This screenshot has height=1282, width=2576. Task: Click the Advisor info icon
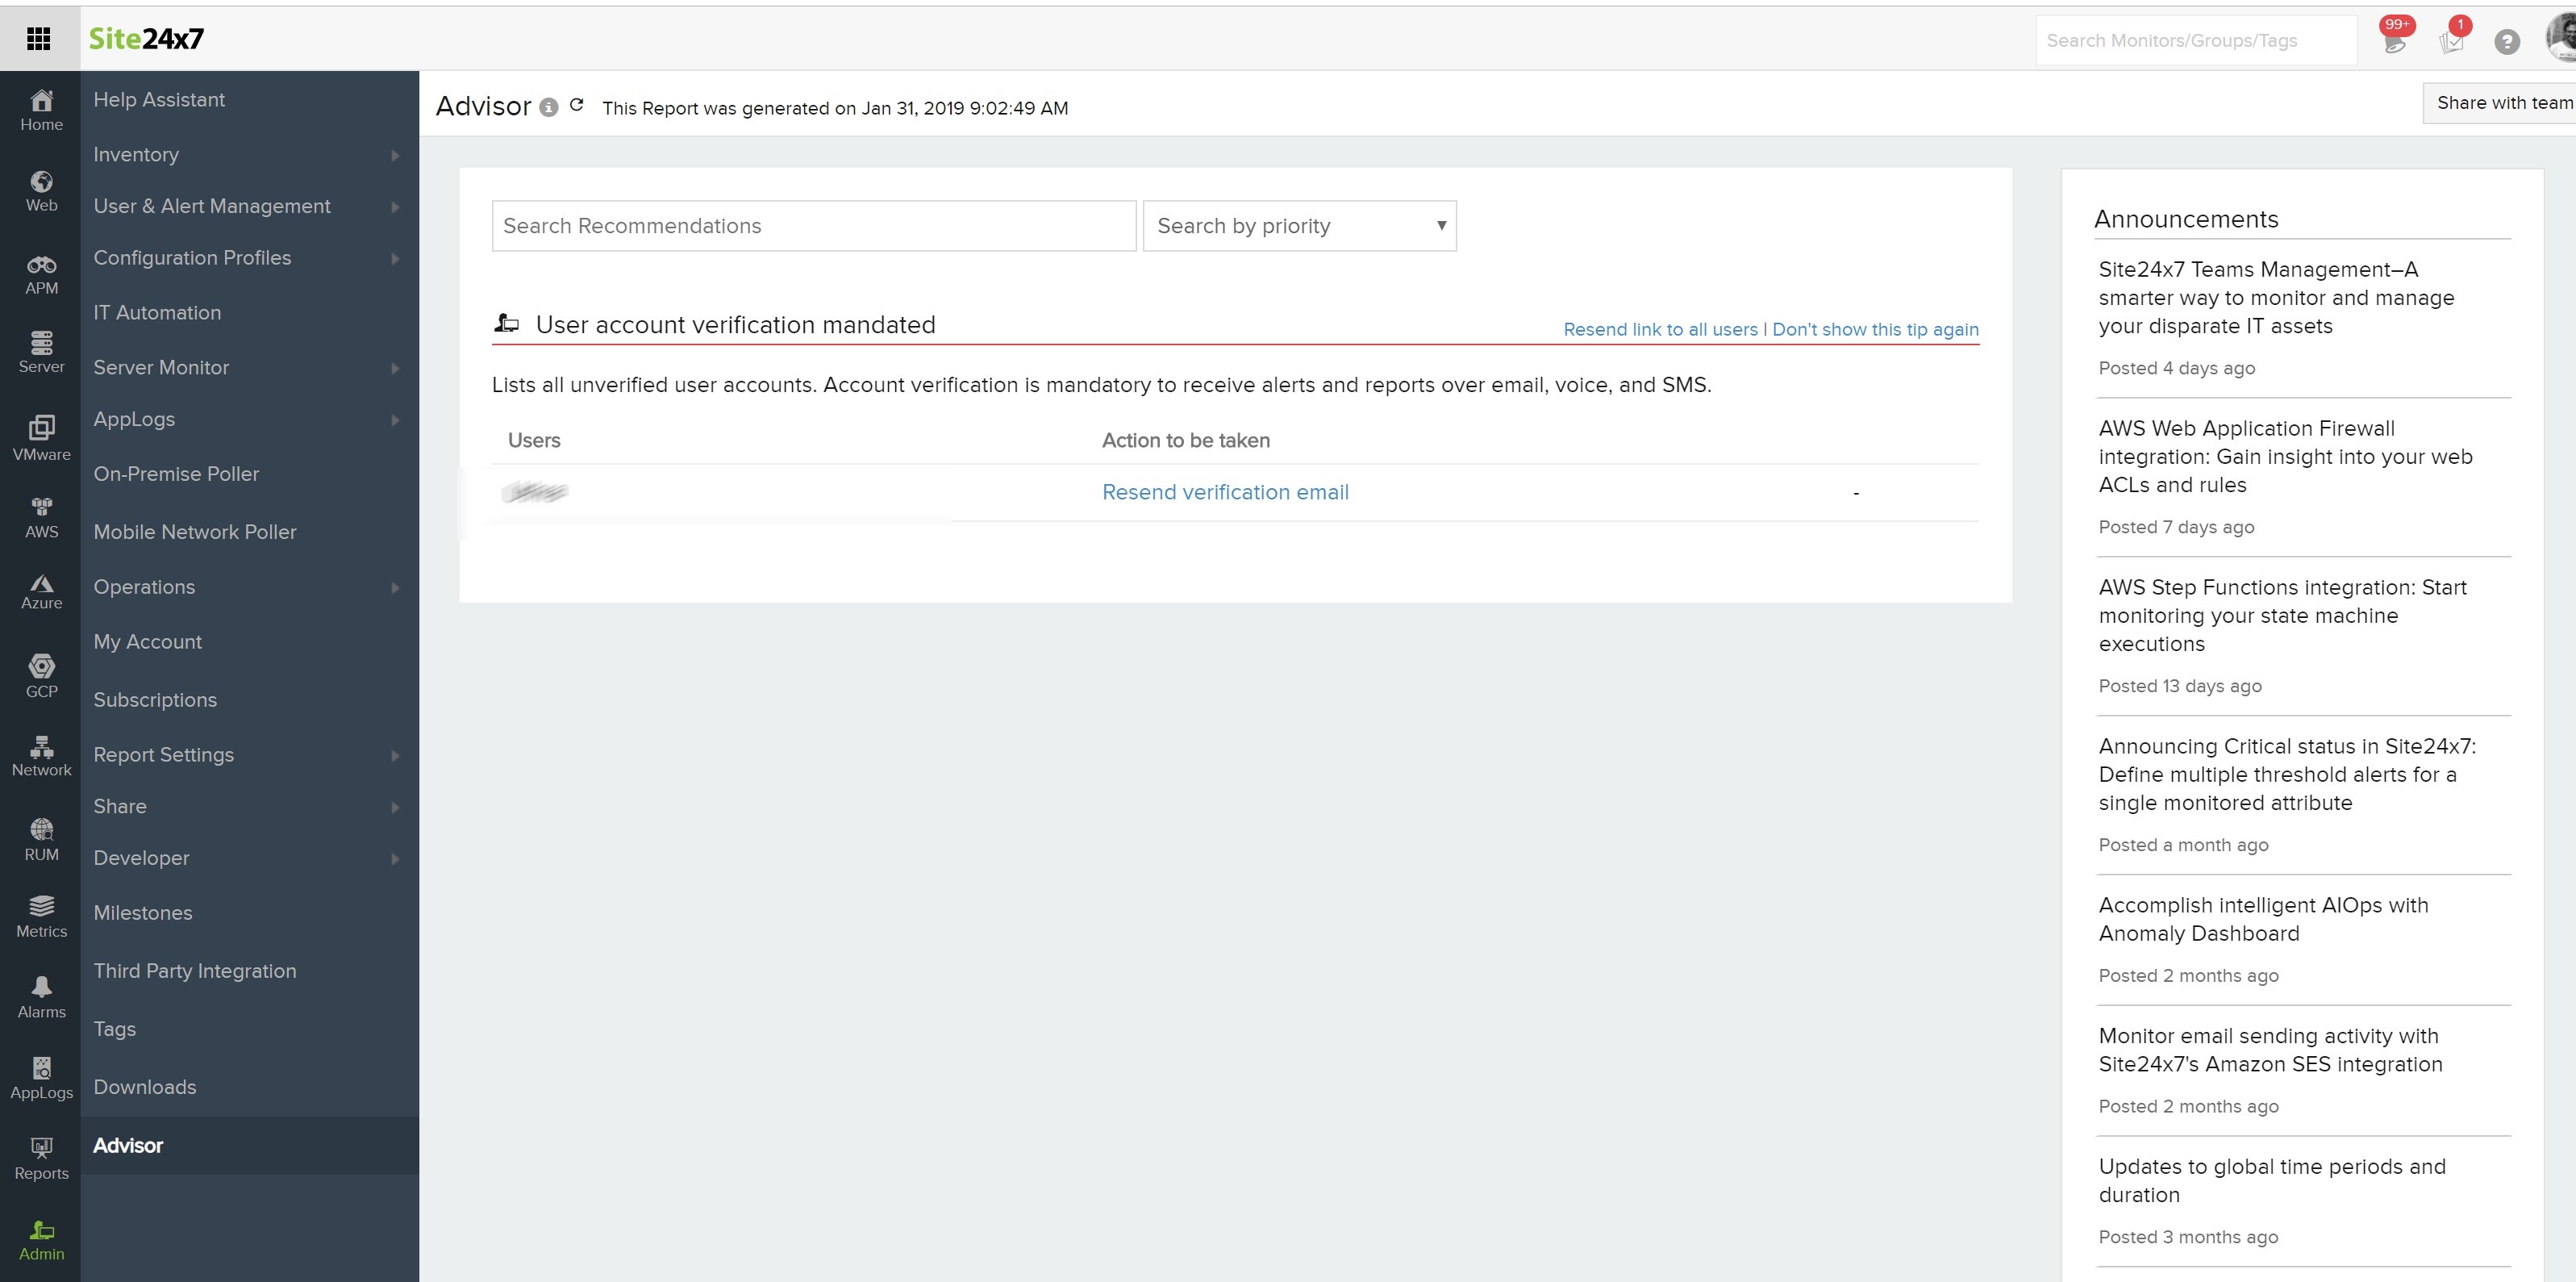click(548, 107)
